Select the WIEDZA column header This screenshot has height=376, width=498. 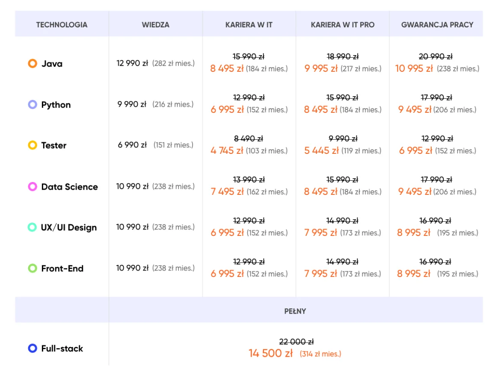pyautogui.click(x=155, y=25)
